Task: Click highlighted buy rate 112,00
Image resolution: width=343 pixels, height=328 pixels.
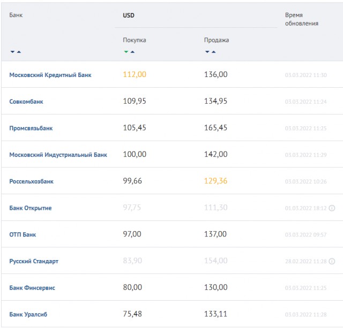Action: tap(135, 74)
